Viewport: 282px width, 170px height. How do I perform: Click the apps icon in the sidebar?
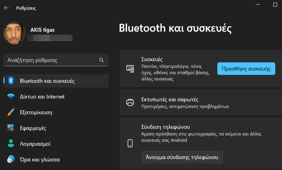tap(11, 127)
